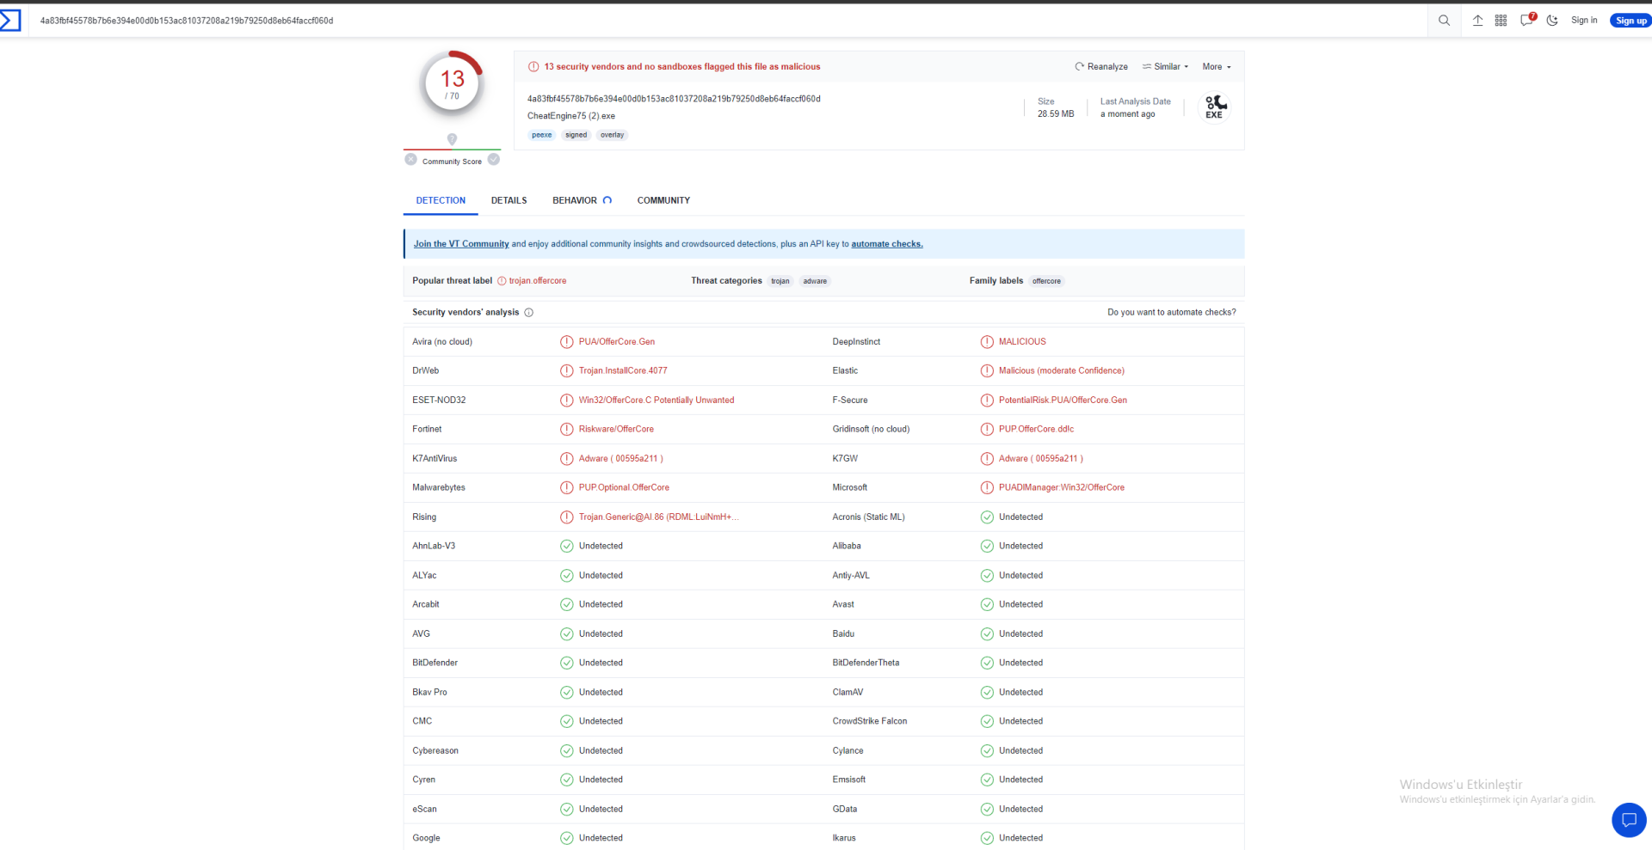
Task: Select the overlay tag
Action: pos(613,135)
